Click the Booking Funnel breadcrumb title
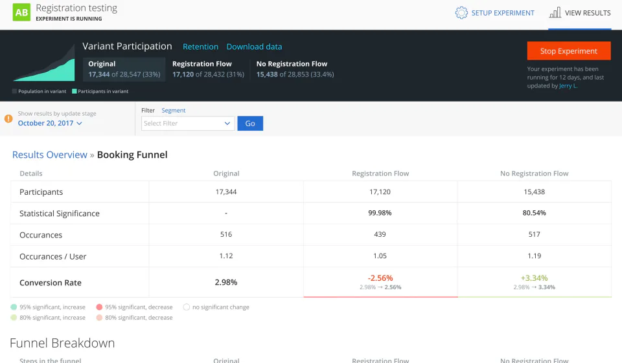The width and height of the screenshot is (622, 363). [x=132, y=155]
